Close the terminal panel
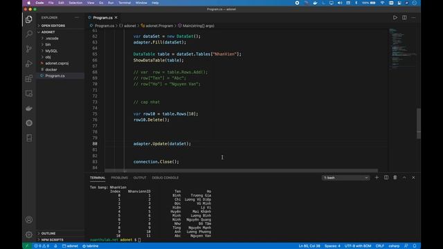The width and height of the screenshot is (443, 249). (413, 178)
